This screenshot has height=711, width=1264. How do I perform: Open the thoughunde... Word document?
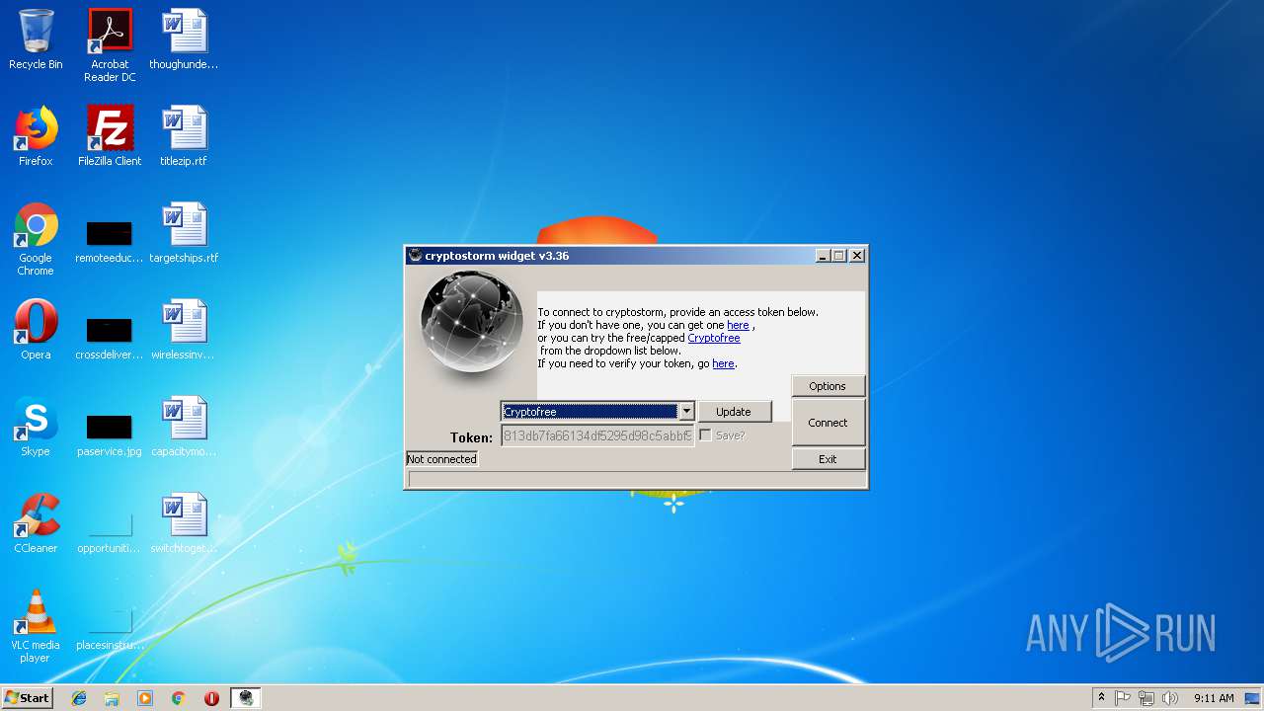[184, 39]
